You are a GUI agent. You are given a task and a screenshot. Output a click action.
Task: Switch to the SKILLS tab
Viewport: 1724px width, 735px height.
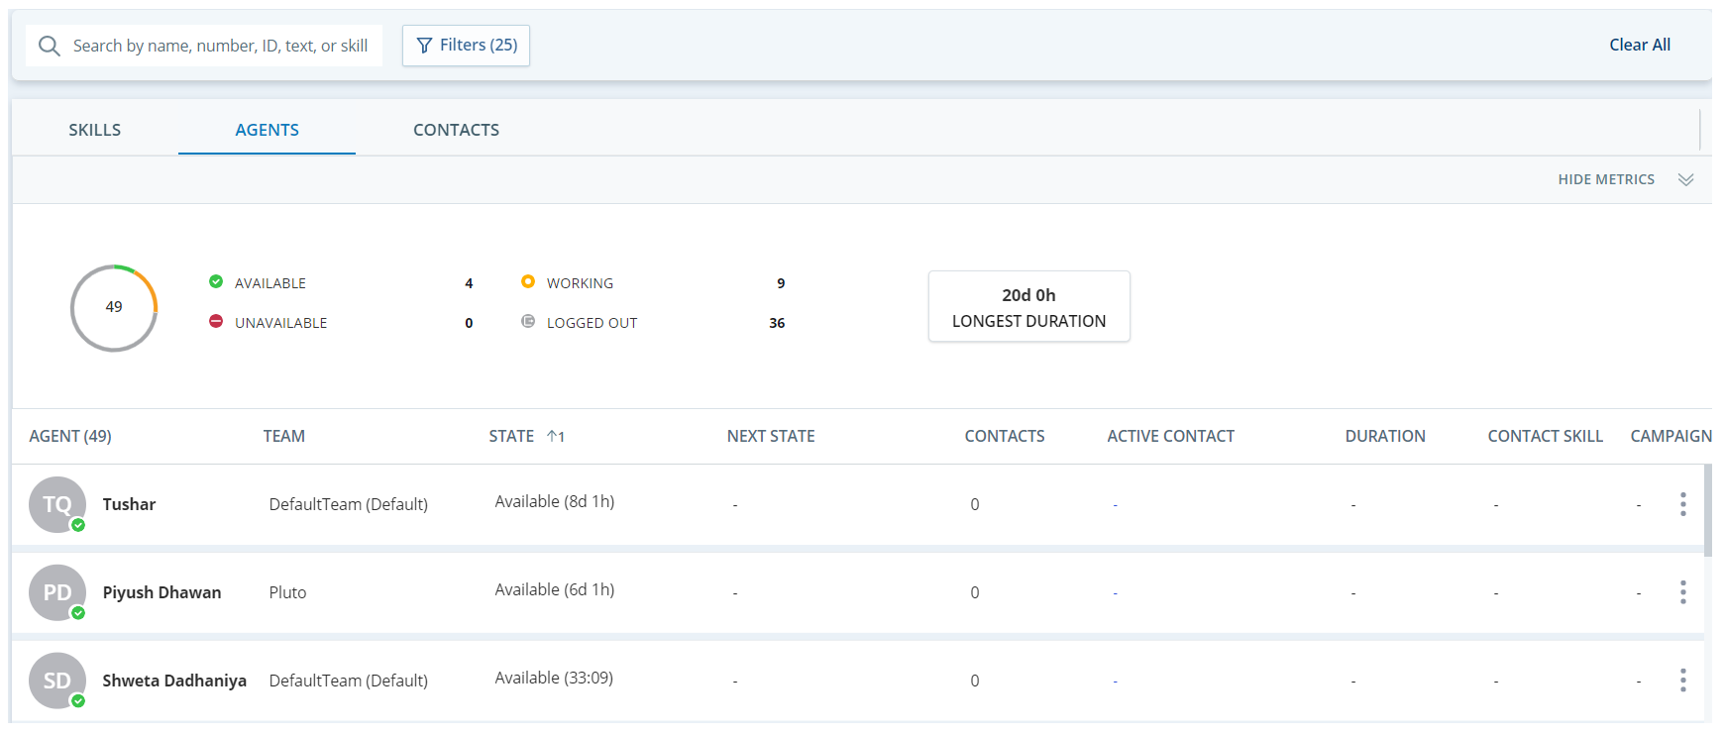point(95,130)
